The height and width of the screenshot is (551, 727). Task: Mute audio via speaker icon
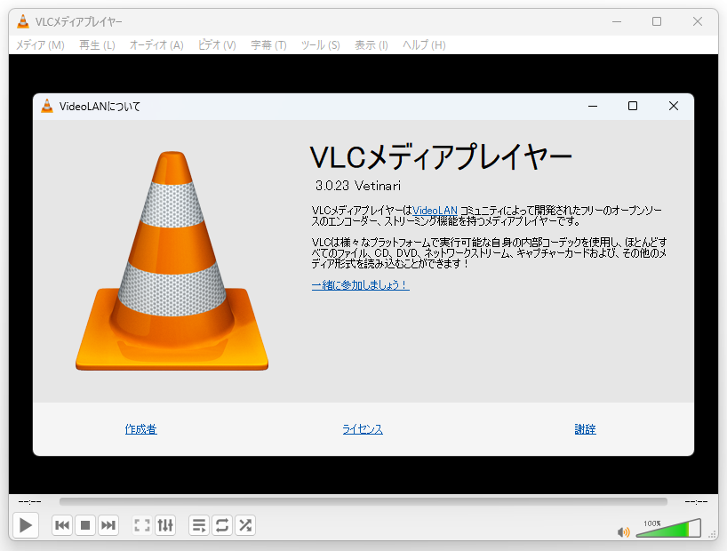tap(624, 532)
